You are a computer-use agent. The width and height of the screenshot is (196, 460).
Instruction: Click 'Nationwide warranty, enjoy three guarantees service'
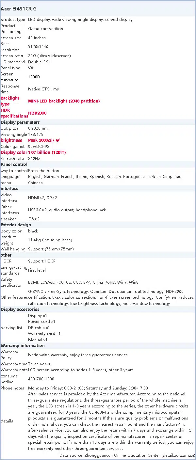(x=78, y=355)
